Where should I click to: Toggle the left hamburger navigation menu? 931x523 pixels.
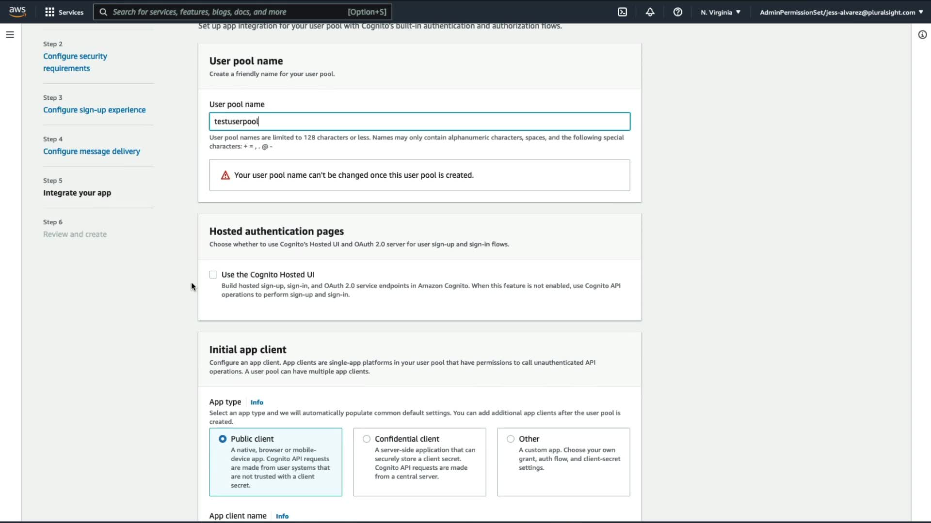(x=10, y=35)
